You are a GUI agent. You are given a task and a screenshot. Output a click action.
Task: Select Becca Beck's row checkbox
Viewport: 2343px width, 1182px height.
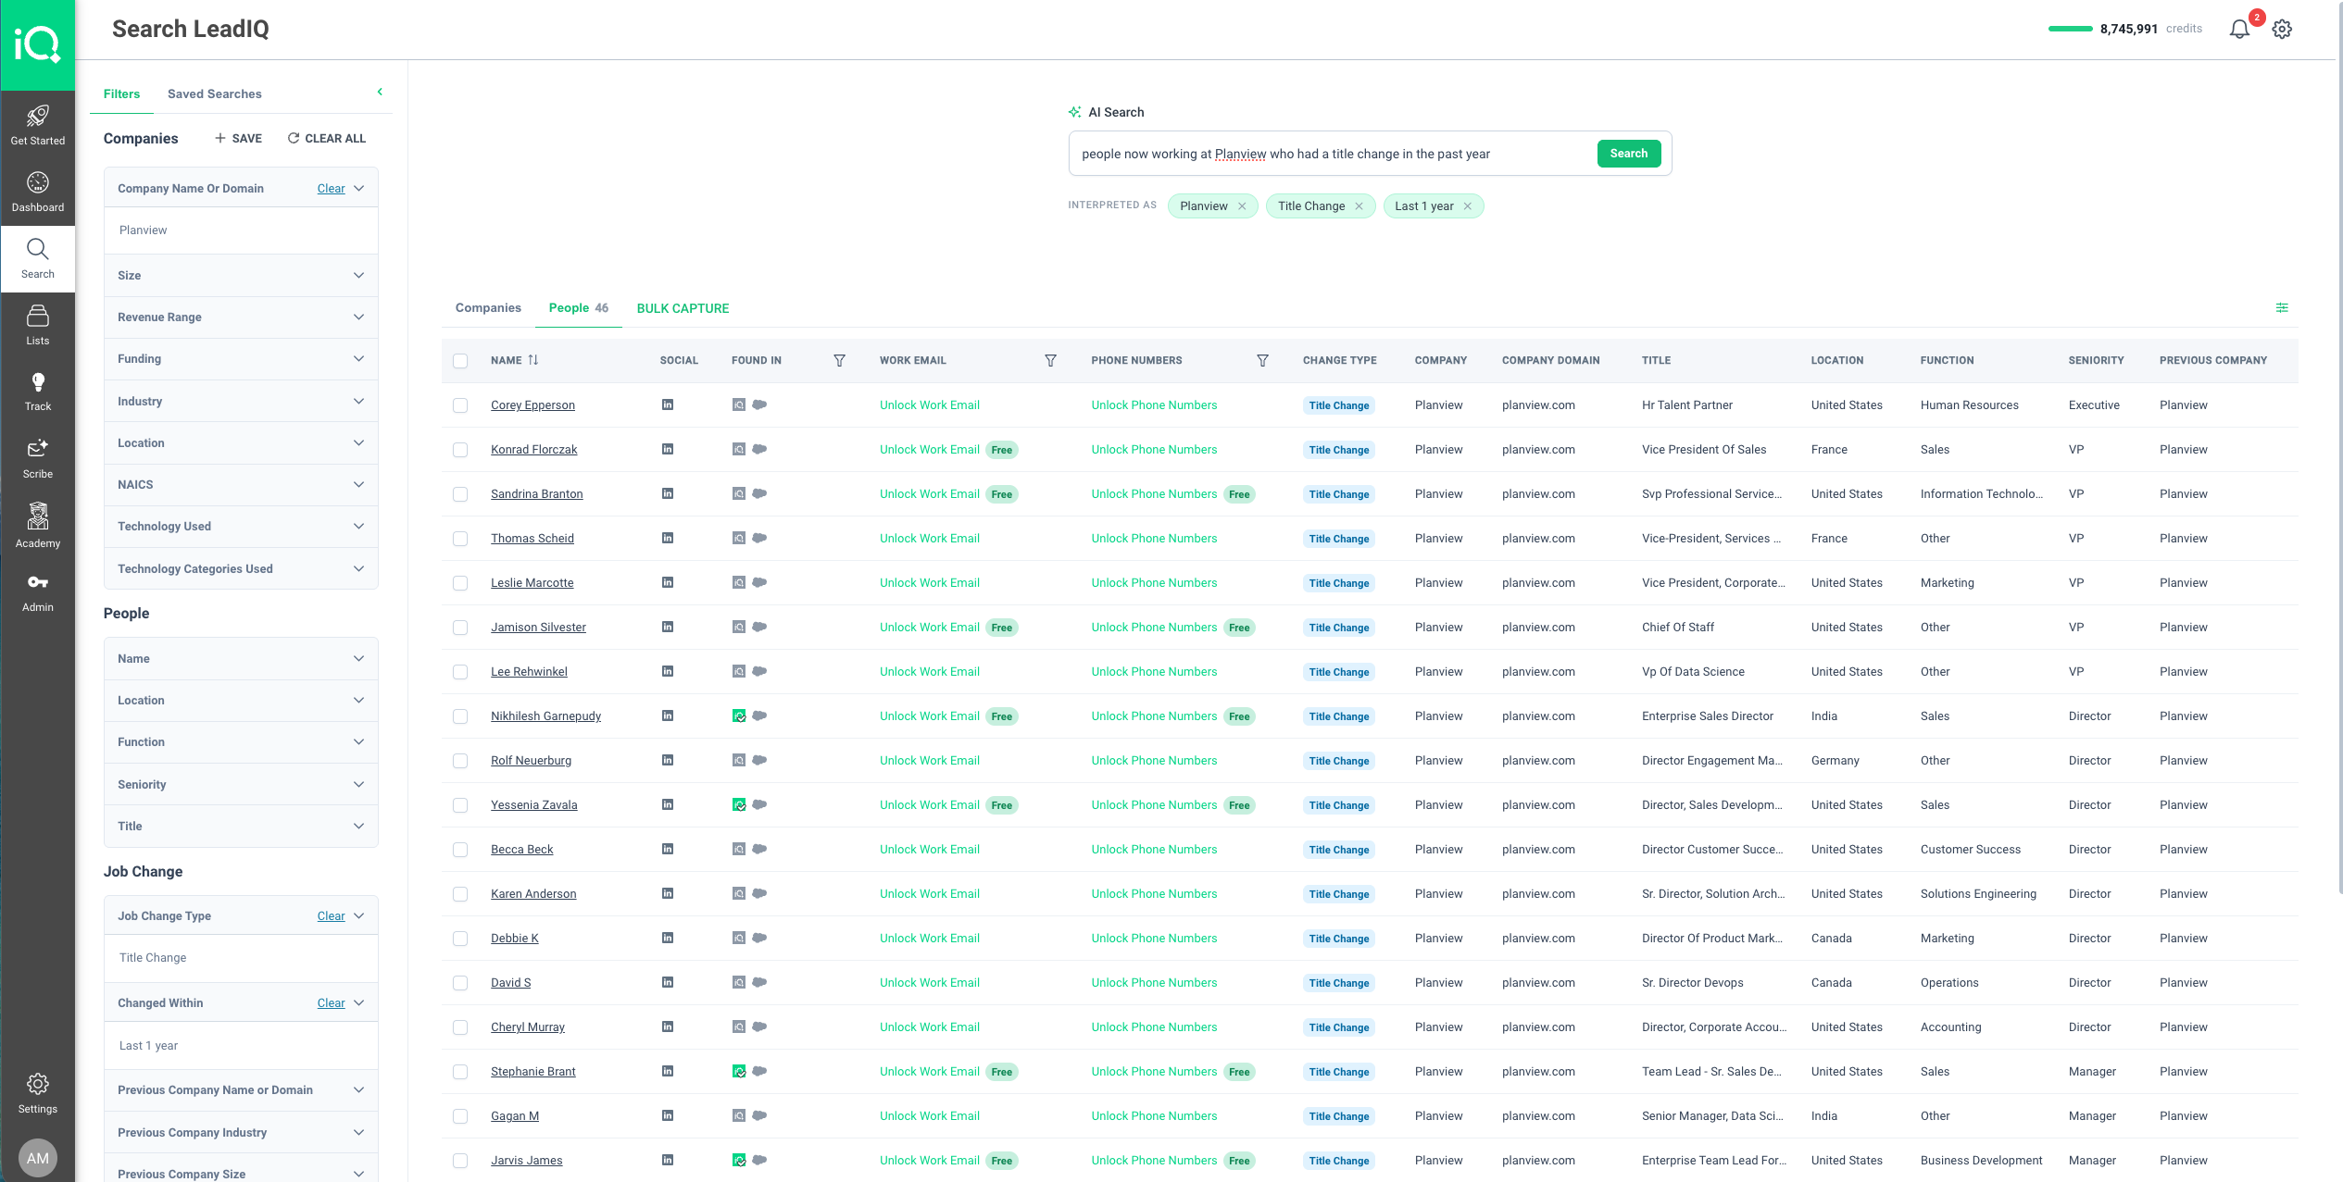460,850
